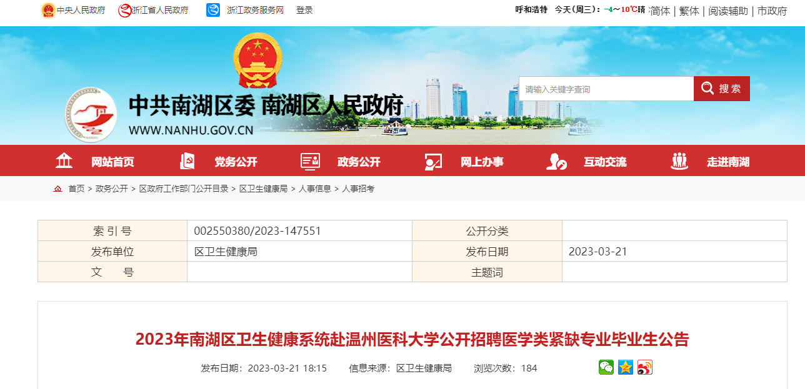Viewport: 805px width, 389px height.
Task: Click the 浙江政务服务网 blue logo icon
Action: [213, 10]
